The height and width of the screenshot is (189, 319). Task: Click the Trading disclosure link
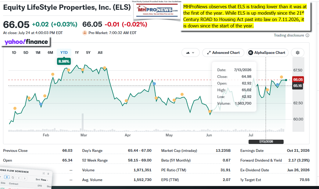click(x=289, y=35)
